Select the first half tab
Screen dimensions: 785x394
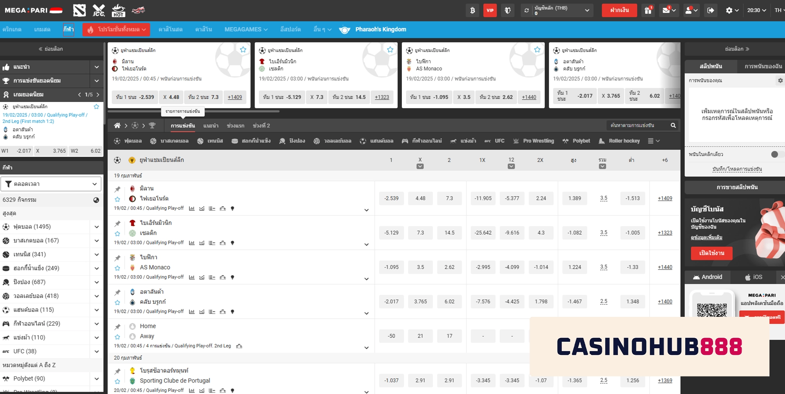tap(235, 126)
